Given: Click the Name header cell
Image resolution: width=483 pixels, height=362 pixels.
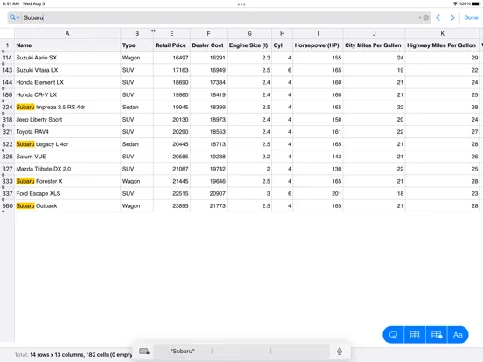Looking at the screenshot, I should coord(67,45).
